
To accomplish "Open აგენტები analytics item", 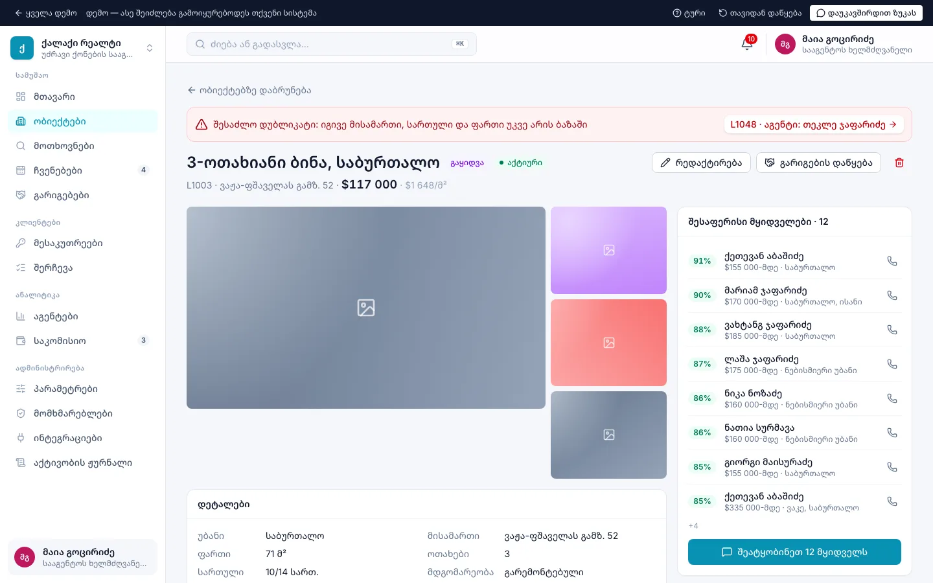I will click(x=82, y=316).
